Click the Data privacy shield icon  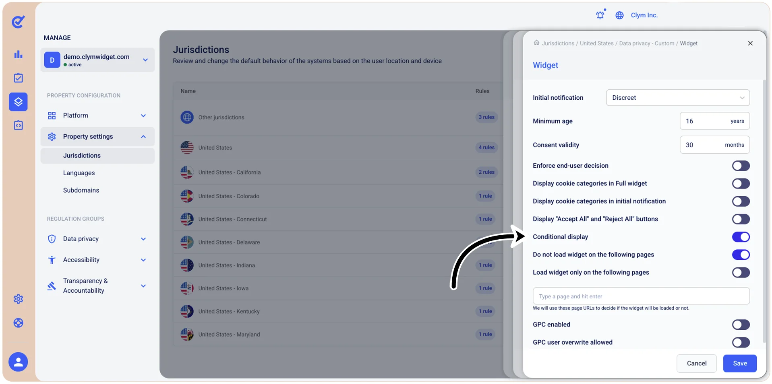tap(52, 239)
